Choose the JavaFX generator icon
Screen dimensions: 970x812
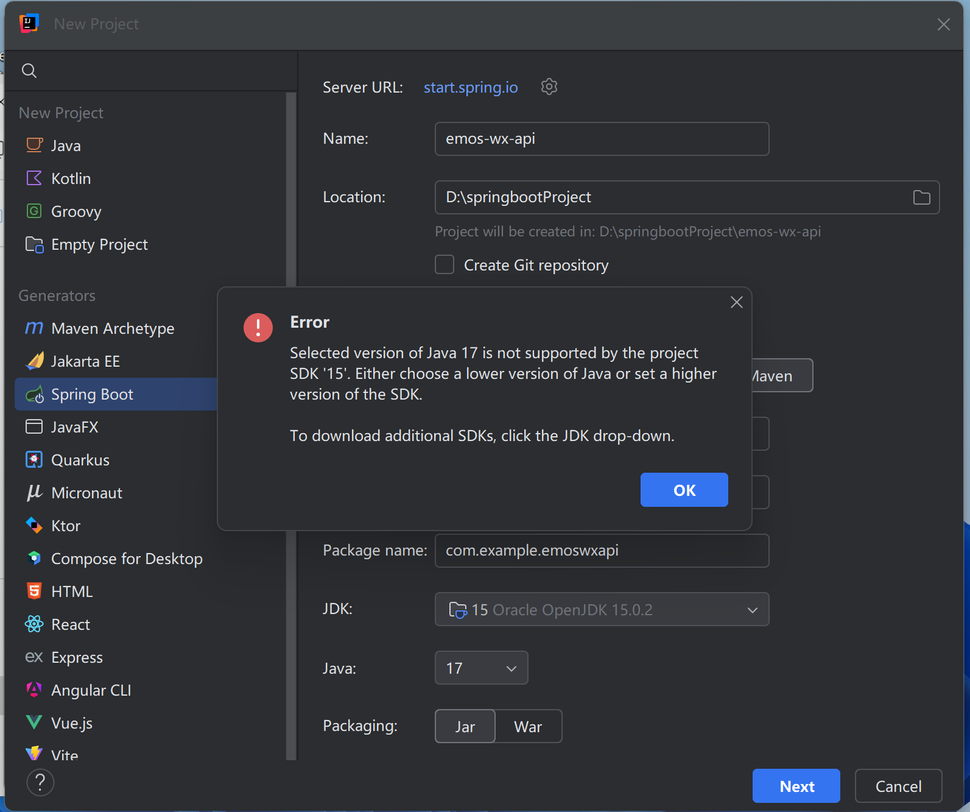(x=34, y=426)
